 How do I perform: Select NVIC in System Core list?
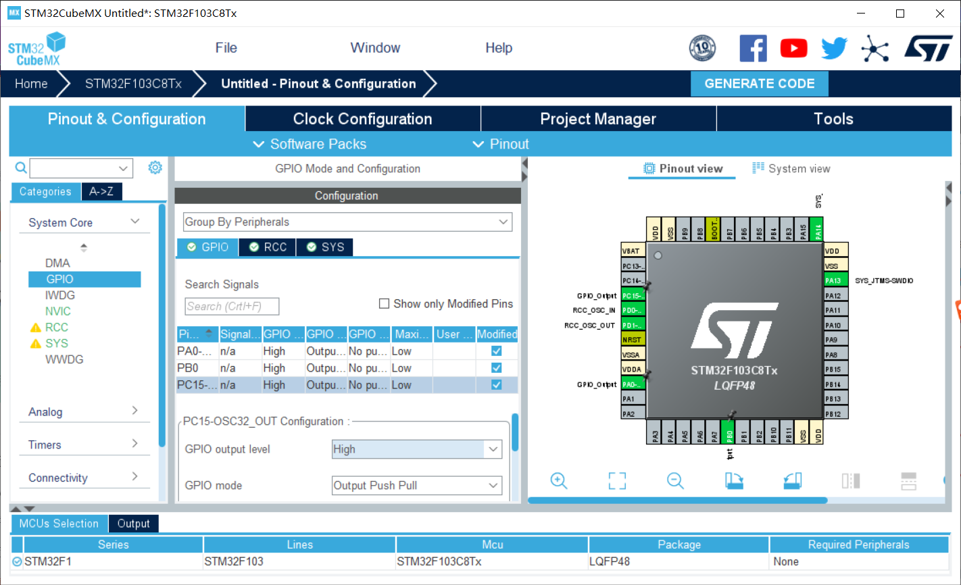(x=58, y=311)
